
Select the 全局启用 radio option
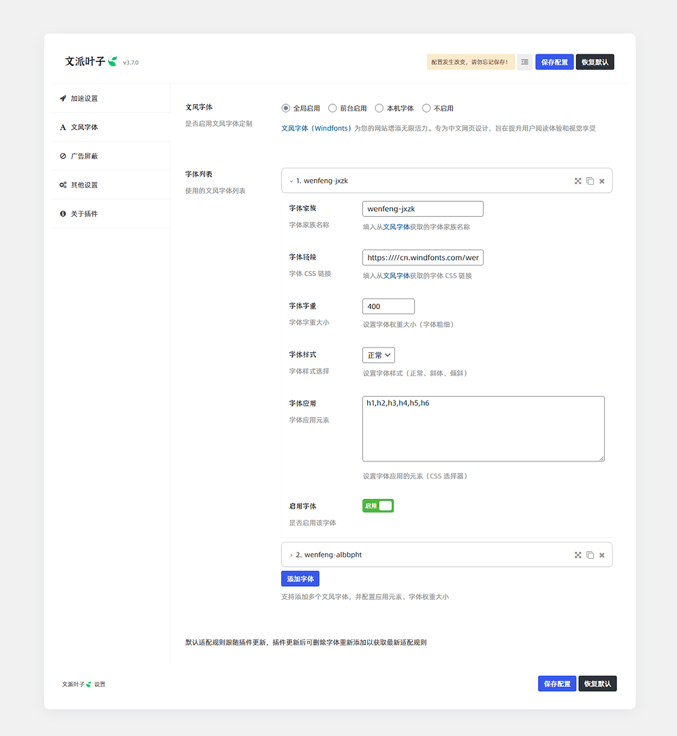286,108
